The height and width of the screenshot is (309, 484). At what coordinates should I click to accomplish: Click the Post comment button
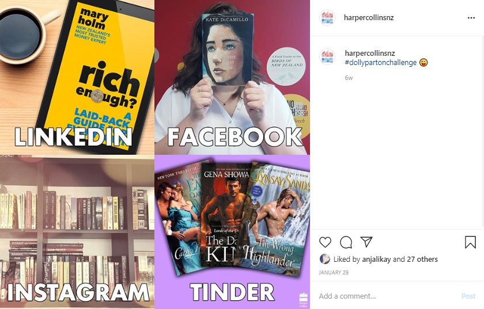[x=468, y=296]
